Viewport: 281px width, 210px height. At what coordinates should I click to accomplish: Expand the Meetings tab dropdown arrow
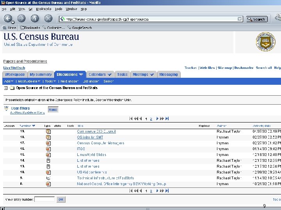tap(152, 74)
